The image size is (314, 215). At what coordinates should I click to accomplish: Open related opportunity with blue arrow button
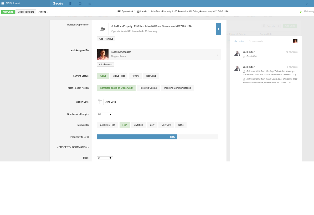[x=218, y=29]
